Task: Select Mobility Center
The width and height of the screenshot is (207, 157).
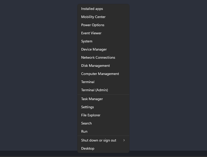Action: coord(103,17)
